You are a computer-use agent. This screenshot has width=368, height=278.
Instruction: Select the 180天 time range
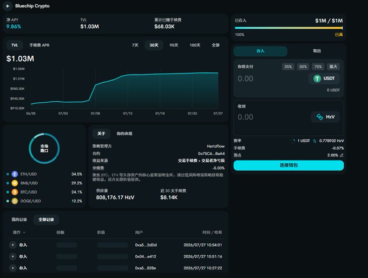[x=195, y=45]
